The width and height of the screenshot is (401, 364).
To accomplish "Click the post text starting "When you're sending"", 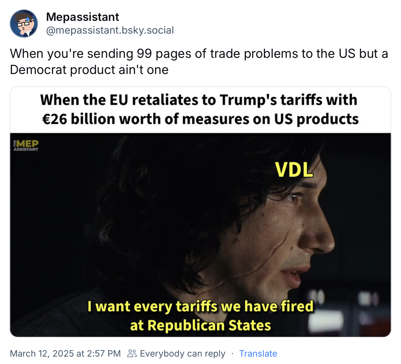I will (x=199, y=54).
